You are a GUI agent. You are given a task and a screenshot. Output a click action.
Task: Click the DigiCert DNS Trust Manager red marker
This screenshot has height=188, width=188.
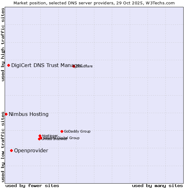click(x=8, y=65)
